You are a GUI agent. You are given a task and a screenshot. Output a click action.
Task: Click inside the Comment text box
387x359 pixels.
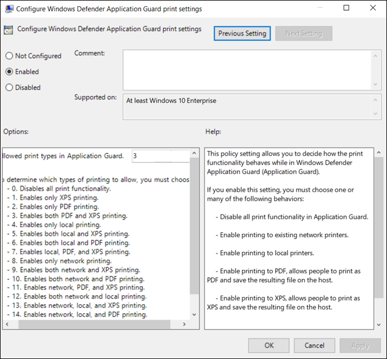pyautogui.click(x=246, y=69)
